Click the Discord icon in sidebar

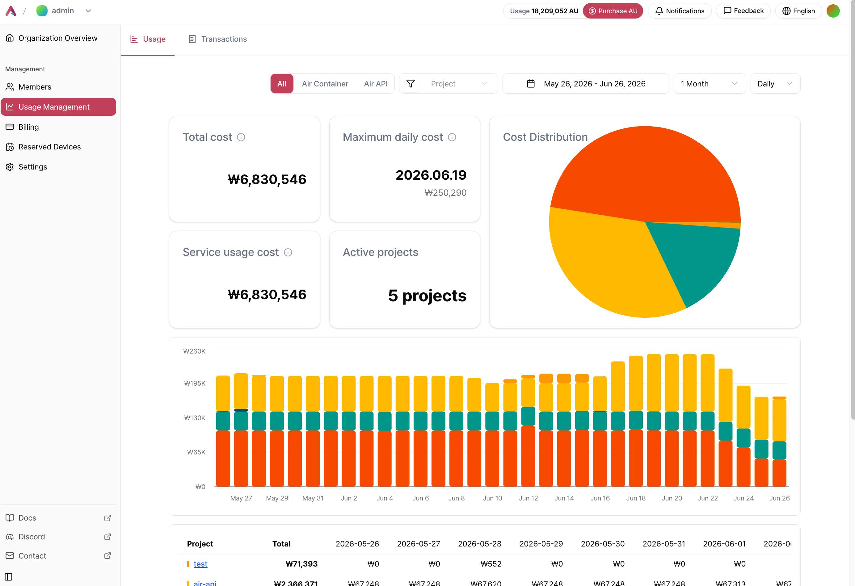pyautogui.click(x=10, y=537)
